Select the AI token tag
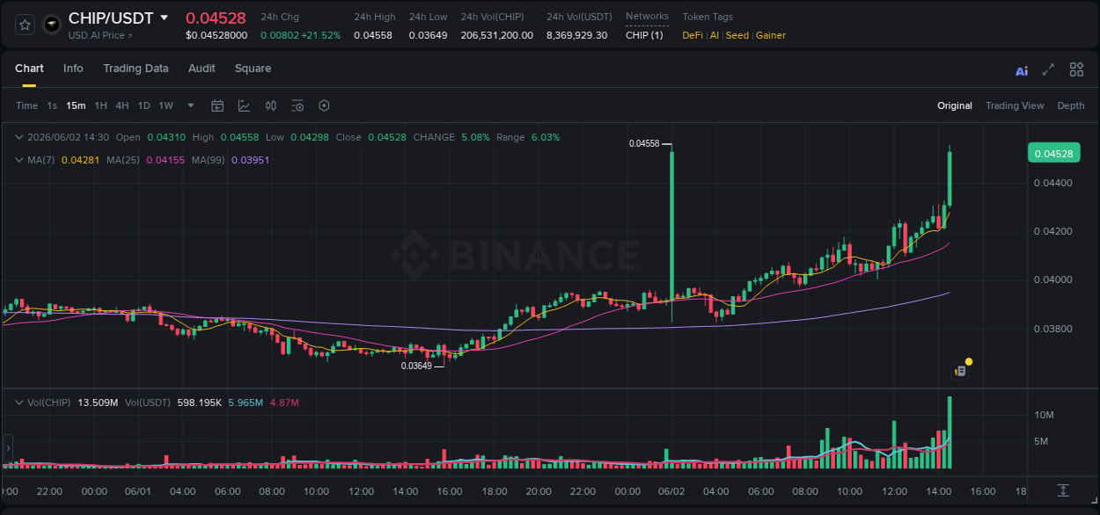Image resolution: width=1100 pixels, height=515 pixels. (715, 35)
